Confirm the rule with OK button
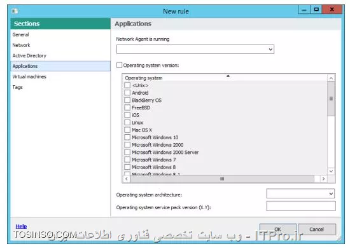This screenshot has height=248, width=350. pos(277,229)
